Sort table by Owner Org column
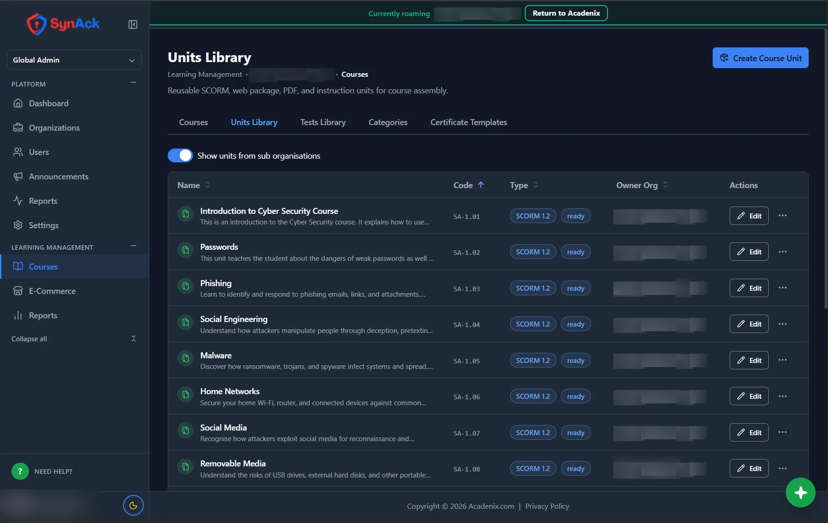The height and width of the screenshot is (523, 828). pyautogui.click(x=642, y=185)
